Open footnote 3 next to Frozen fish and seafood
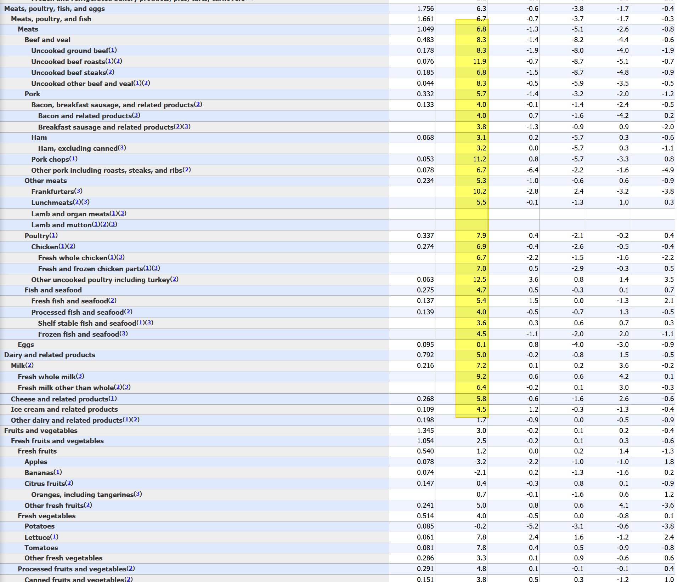Image resolution: width=678 pixels, height=582 pixels. click(124, 334)
